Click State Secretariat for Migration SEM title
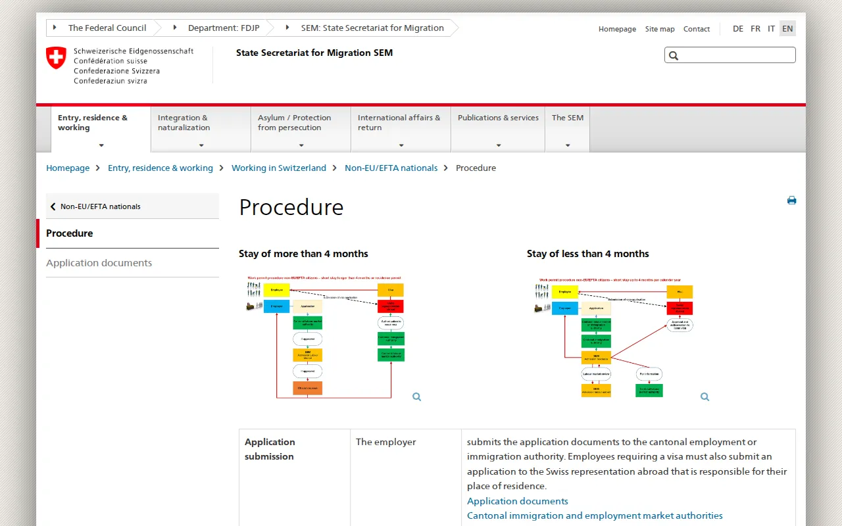 tap(314, 53)
